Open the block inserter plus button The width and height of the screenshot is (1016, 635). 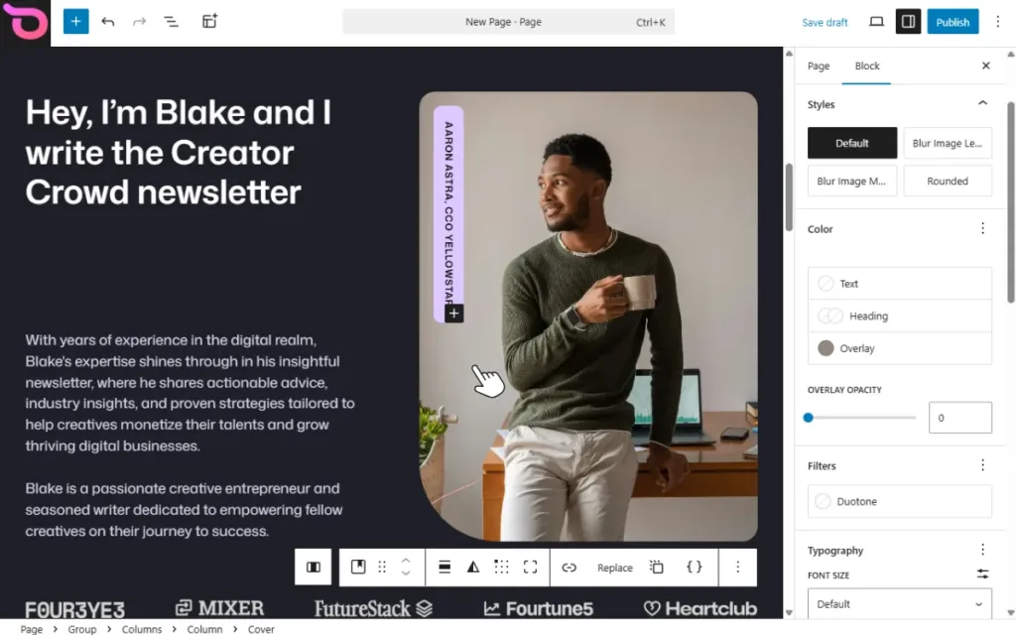pos(75,22)
